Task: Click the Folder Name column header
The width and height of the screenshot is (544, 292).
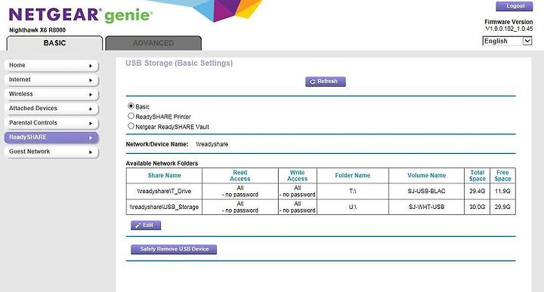Action: tap(353, 176)
